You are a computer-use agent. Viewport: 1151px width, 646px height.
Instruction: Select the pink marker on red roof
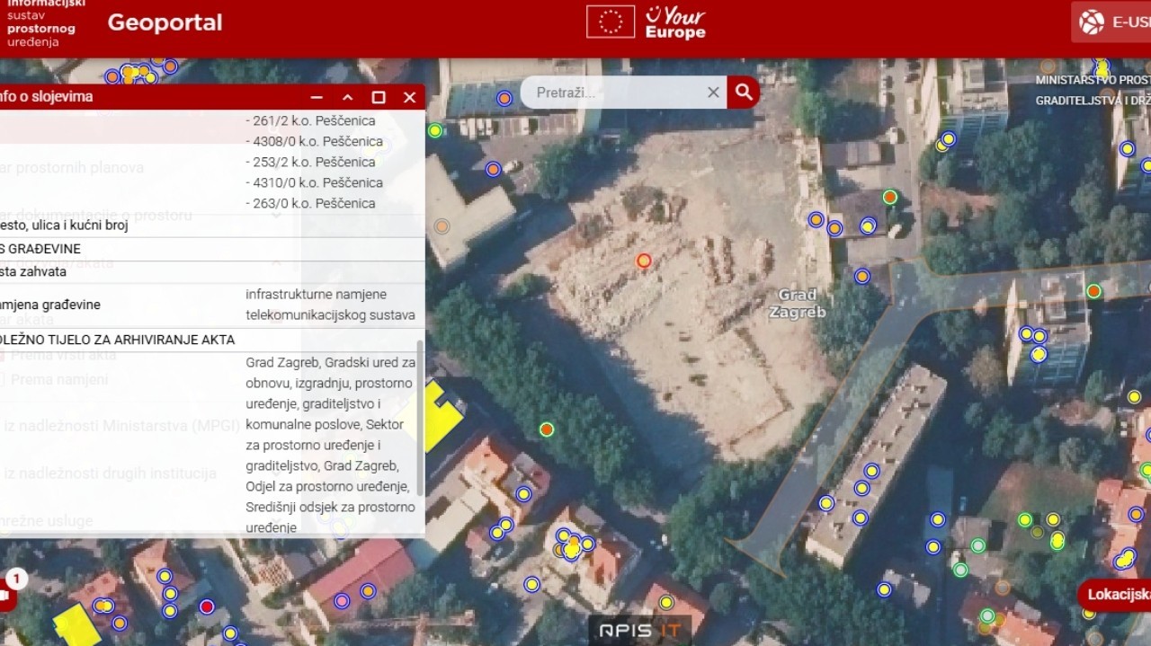[x=342, y=600]
